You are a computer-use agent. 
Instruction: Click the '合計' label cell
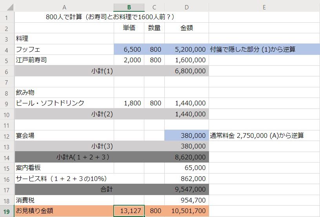click(64, 189)
